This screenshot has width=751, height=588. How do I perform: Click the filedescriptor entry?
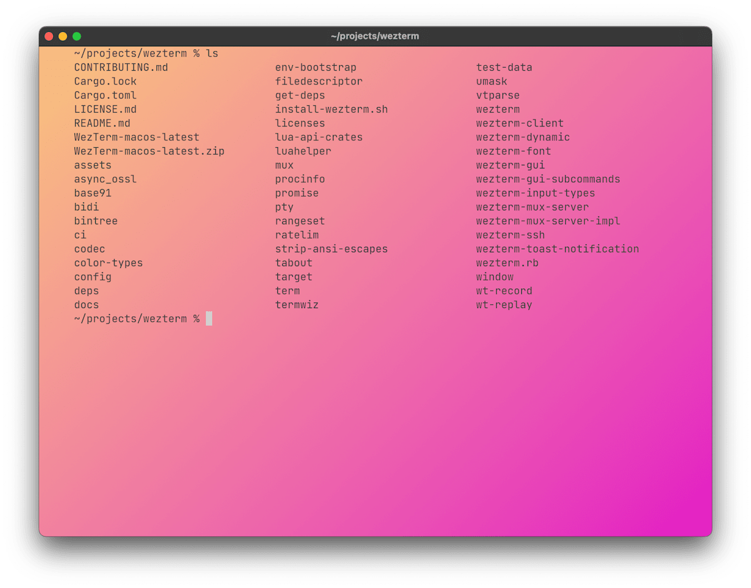click(319, 81)
